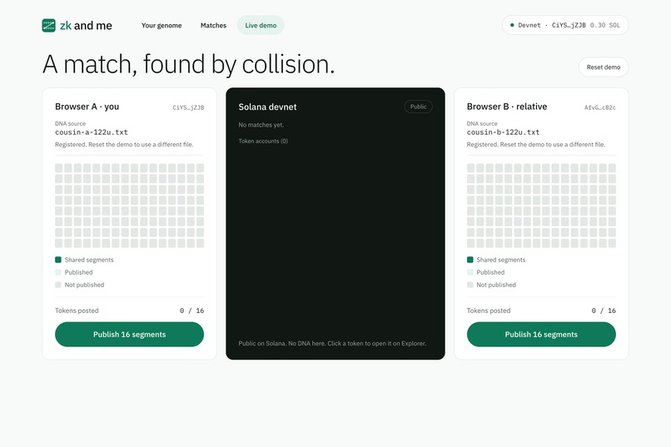The height and width of the screenshot is (447, 671).
Task: Click the cousin-b-122u.txt file name
Action: [x=503, y=132]
